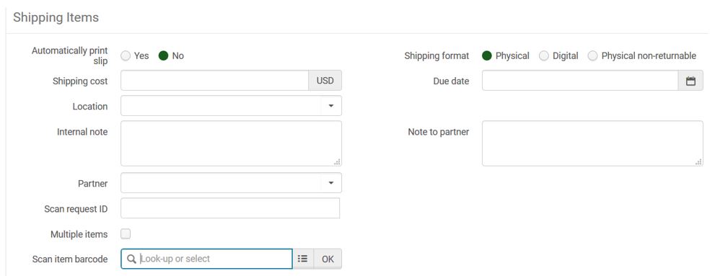The width and height of the screenshot is (728, 276).
Task: Open the Due date calendar picker
Action: [691, 81]
